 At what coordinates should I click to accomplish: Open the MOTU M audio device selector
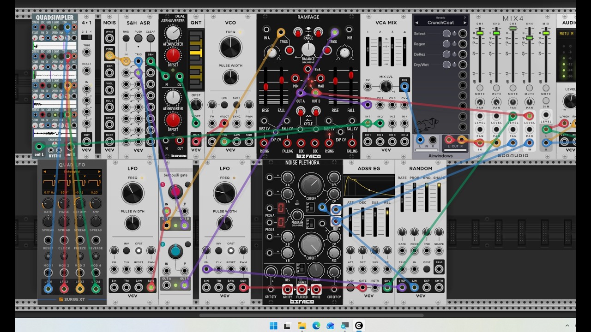(x=566, y=34)
